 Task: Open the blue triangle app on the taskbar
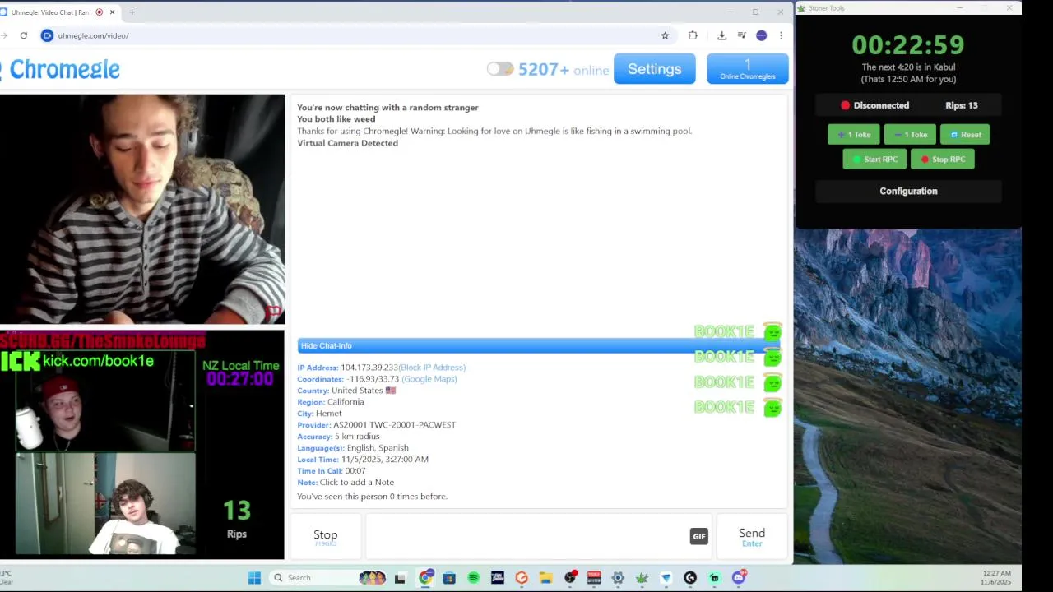[x=666, y=578]
